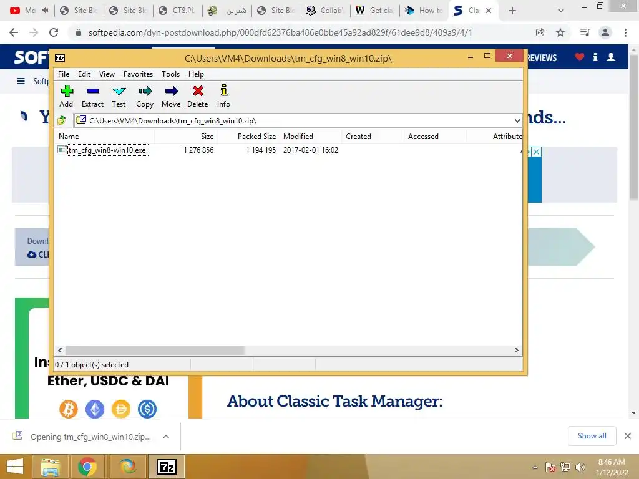Image resolution: width=639 pixels, height=479 pixels.
Task: Sort by Packed Size column header
Action: point(248,137)
